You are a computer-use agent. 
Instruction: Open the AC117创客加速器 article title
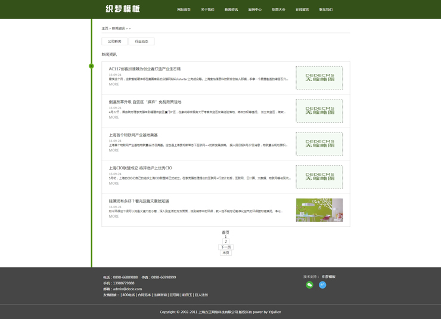click(144, 69)
